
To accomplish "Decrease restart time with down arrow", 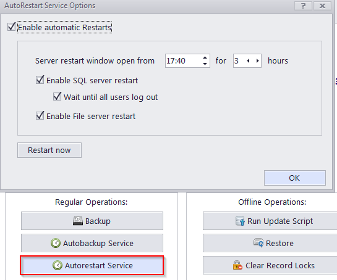I will tap(205, 64).
